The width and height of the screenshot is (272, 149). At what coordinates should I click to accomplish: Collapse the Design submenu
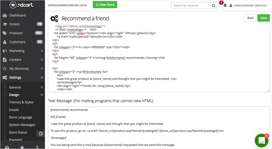42,95
